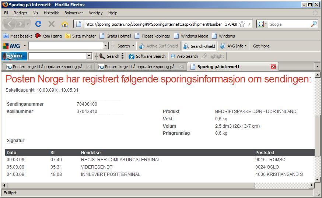The image size is (322, 198).
Task: Bookmark this page with the star icon
Action: pos(242,24)
